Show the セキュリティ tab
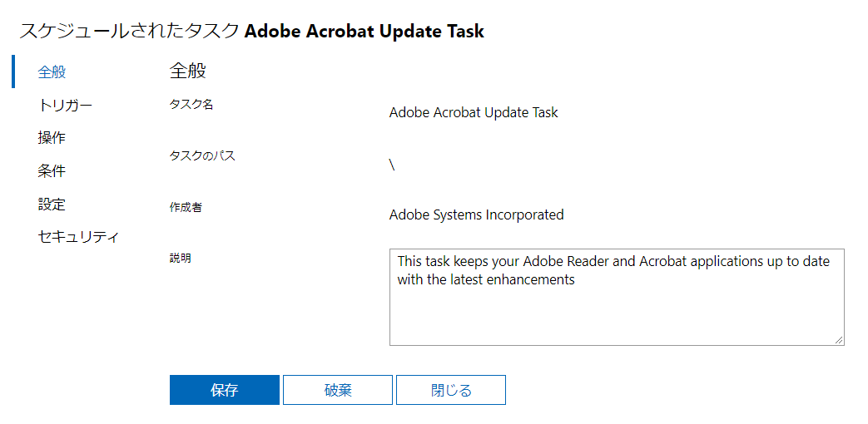Viewport: 868px width, 424px height. [x=78, y=237]
